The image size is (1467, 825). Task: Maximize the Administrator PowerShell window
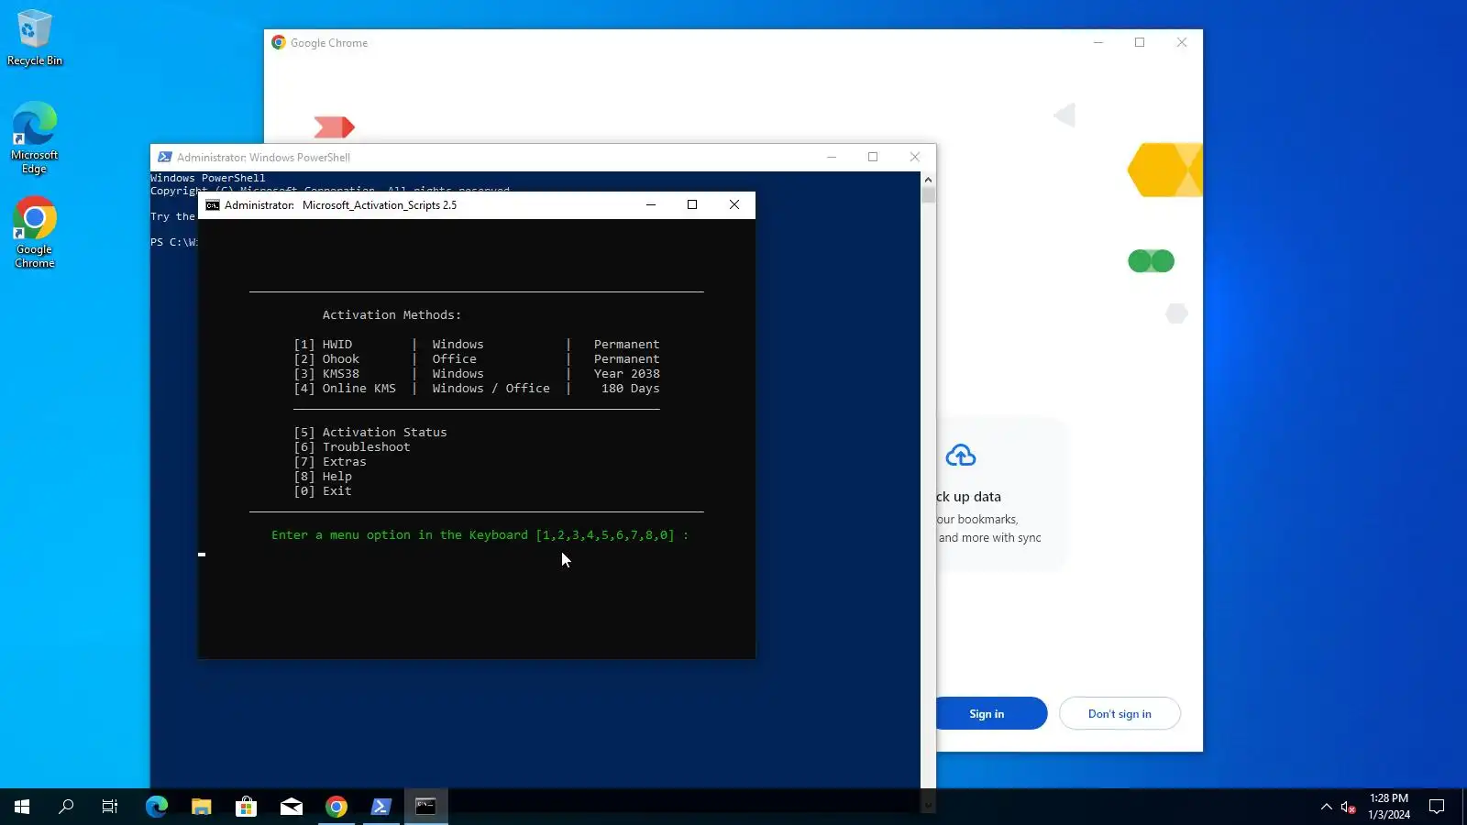(873, 157)
